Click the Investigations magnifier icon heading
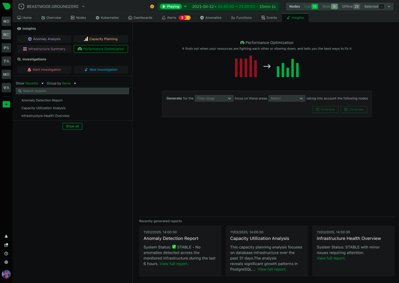This screenshot has width=399, height=283. (19, 59)
